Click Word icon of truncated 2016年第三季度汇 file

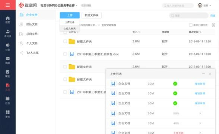pyautogui.click(x=72, y=92)
